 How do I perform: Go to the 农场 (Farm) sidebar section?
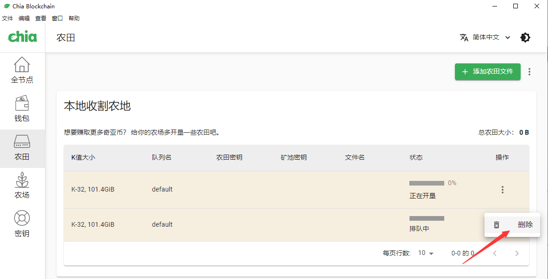tap(22, 186)
